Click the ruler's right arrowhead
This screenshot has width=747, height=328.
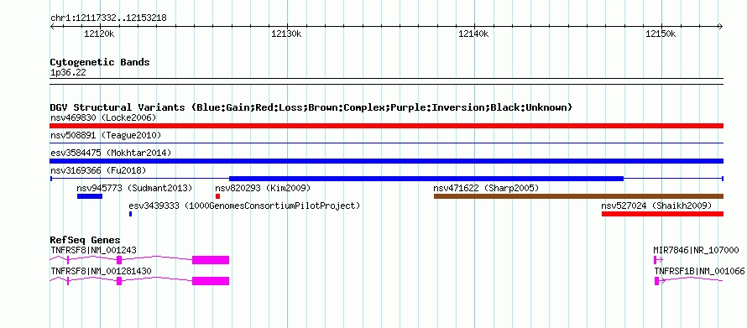coord(720,26)
